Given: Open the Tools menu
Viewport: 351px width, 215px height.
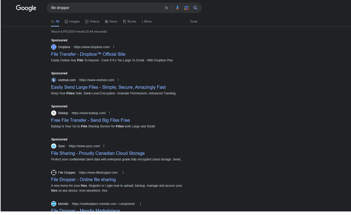Looking at the screenshot, I should 193,21.
